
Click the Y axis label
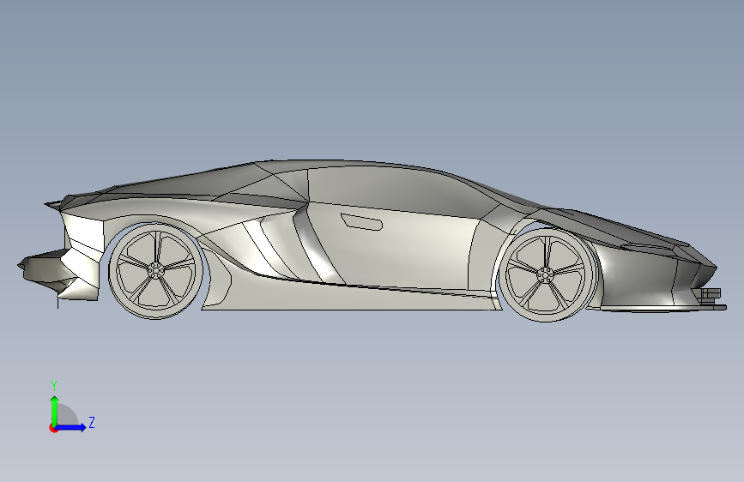click(x=54, y=385)
